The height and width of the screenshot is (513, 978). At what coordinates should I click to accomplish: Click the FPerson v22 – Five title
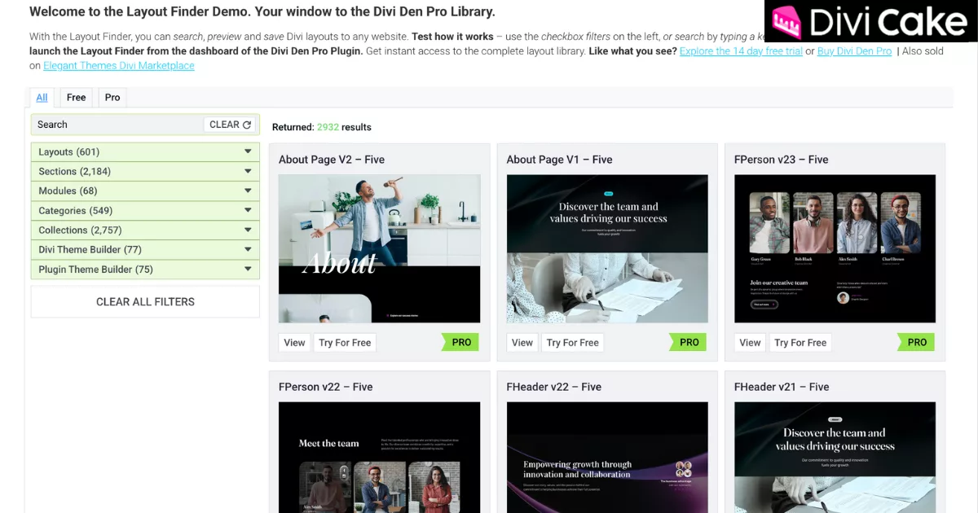[x=326, y=387]
